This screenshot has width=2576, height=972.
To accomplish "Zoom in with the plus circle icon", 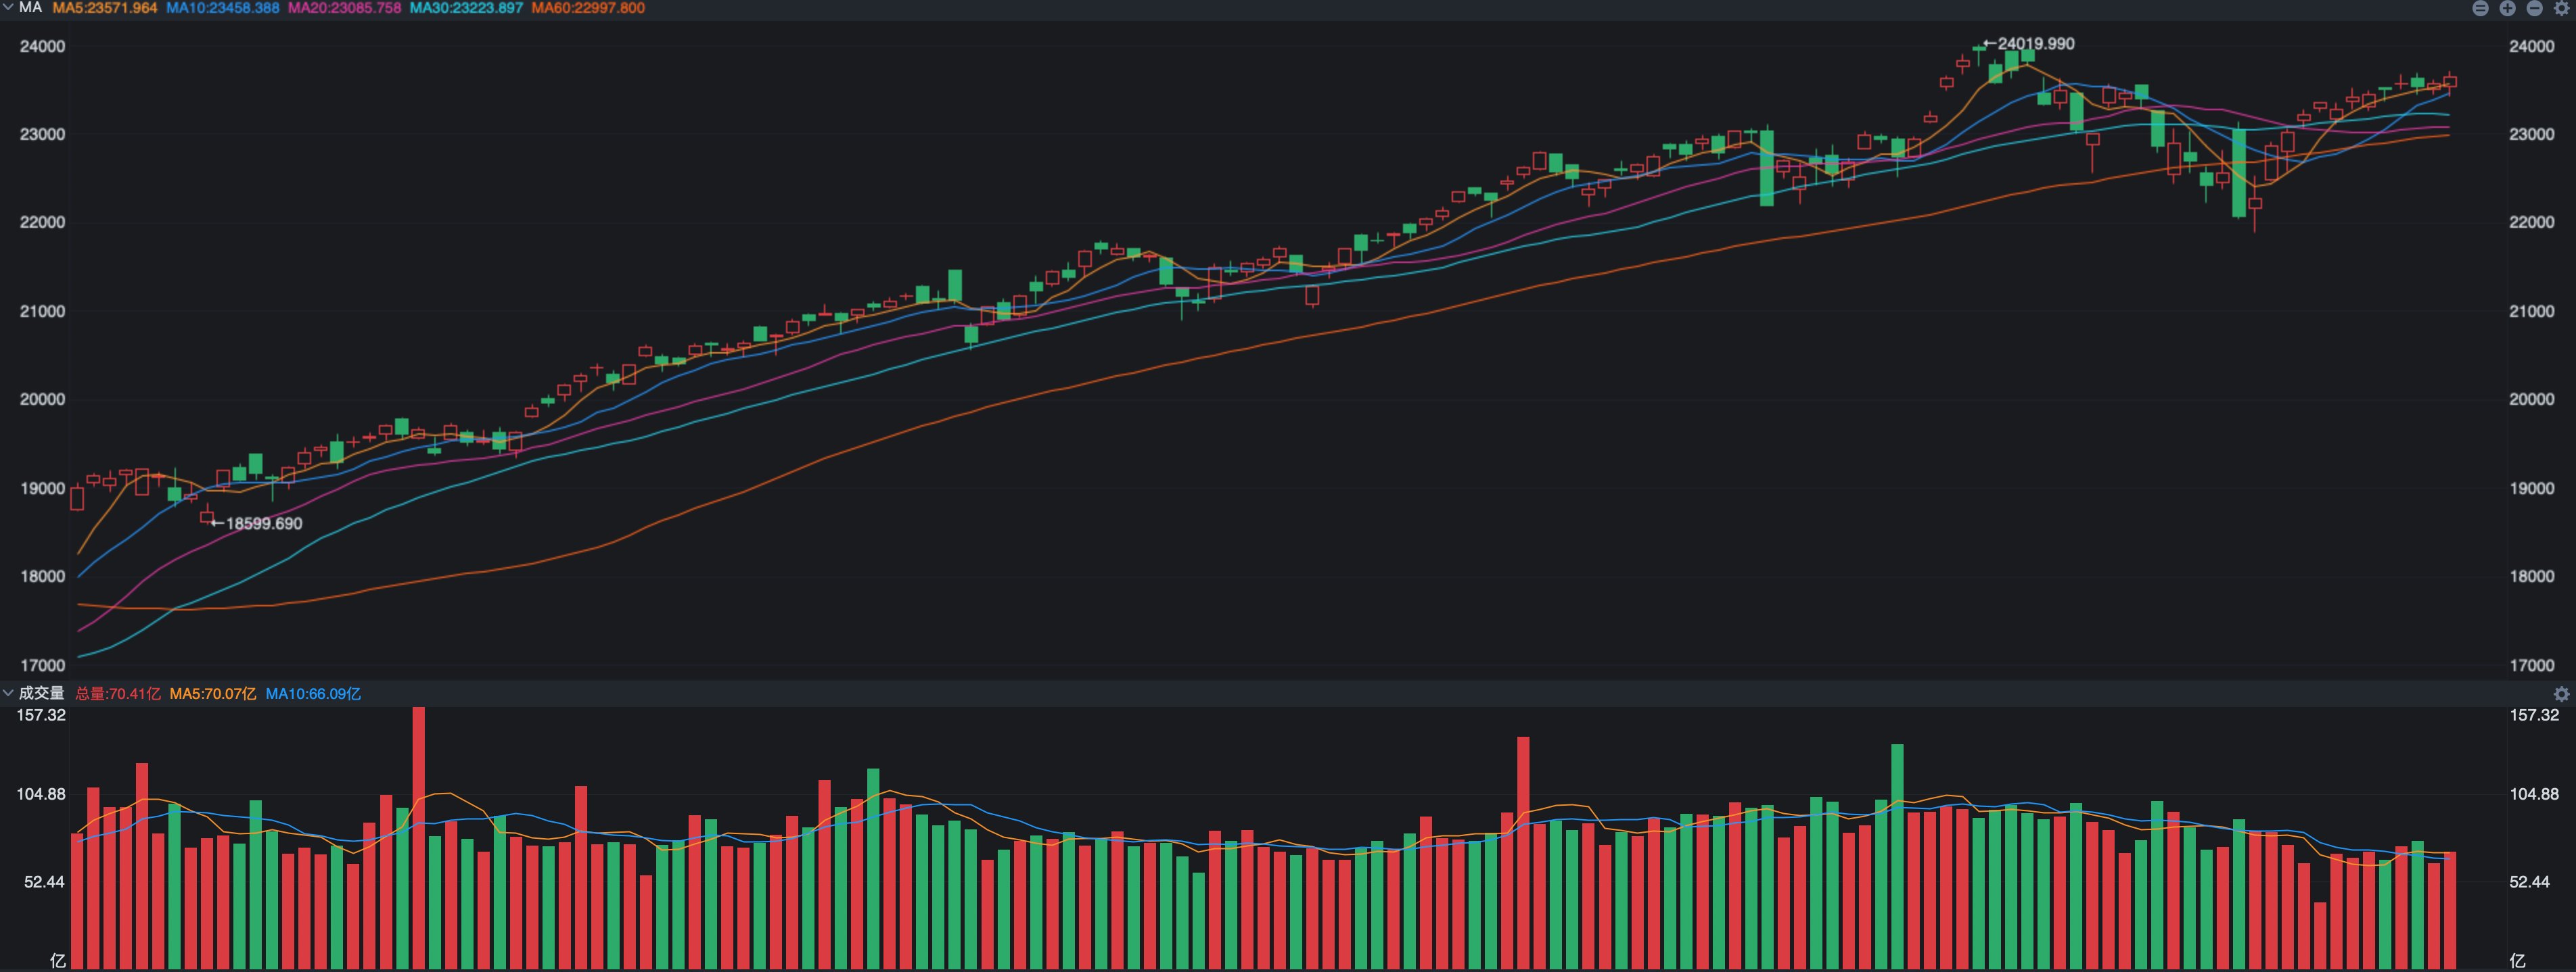I will 2508,8.
